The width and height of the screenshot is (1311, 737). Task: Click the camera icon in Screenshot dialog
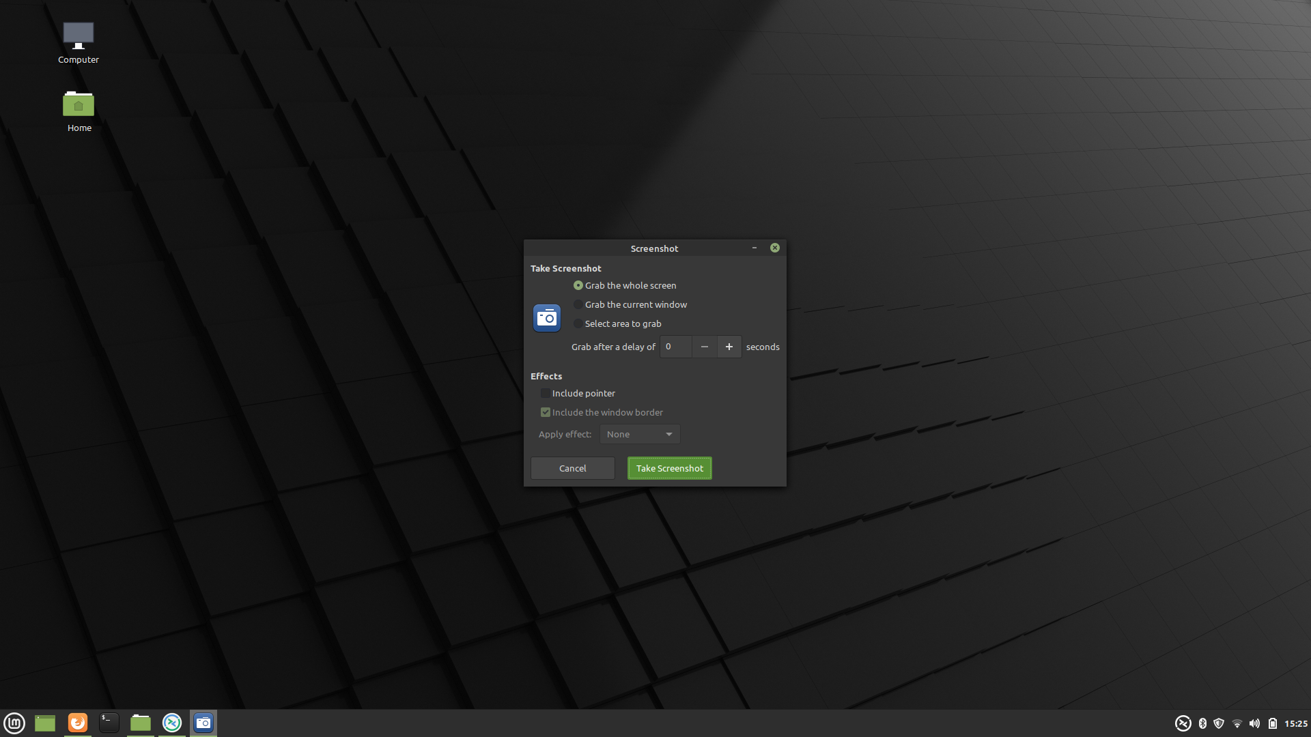pyautogui.click(x=547, y=318)
